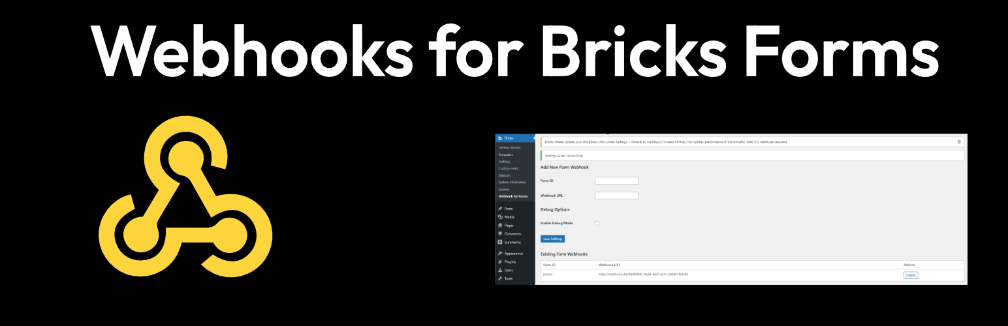Click the Appearance brush icon
The image size is (1008, 326).
500,254
